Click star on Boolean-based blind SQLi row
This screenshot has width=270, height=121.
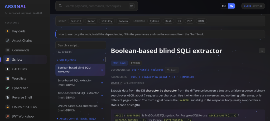[x=102, y=70]
